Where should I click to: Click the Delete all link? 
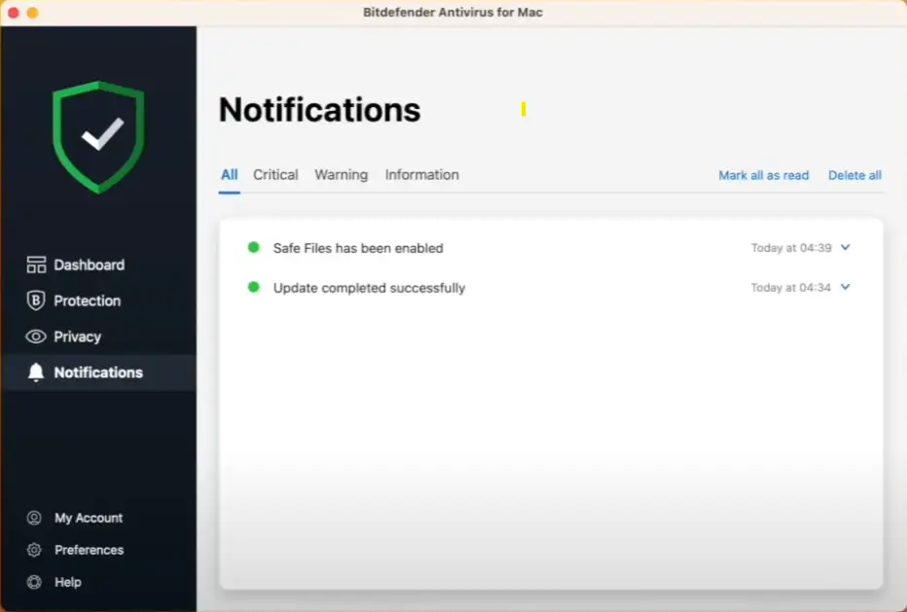coord(854,175)
